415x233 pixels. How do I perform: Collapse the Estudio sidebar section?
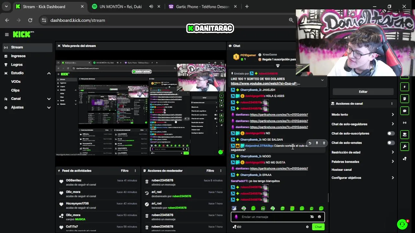tap(49, 73)
